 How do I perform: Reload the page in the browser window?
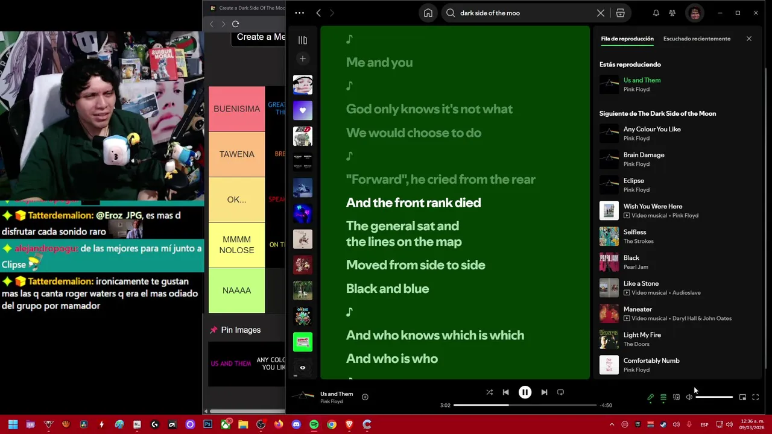pyautogui.click(x=235, y=24)
